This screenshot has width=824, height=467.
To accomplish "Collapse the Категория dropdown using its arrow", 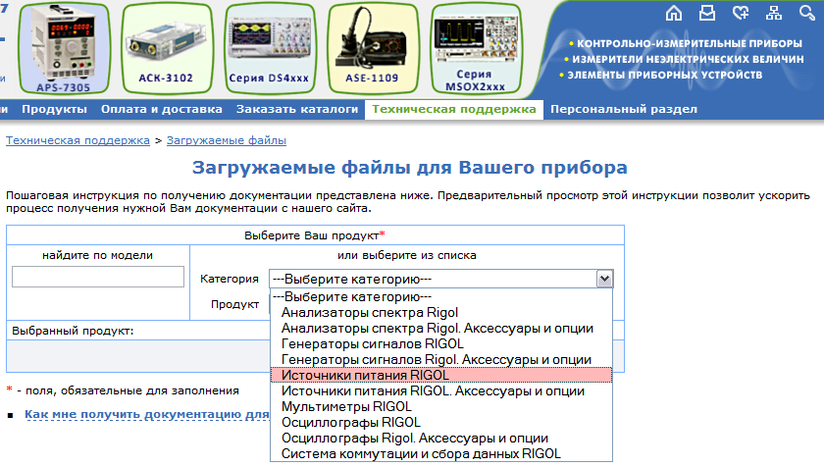I will (604, 279).
